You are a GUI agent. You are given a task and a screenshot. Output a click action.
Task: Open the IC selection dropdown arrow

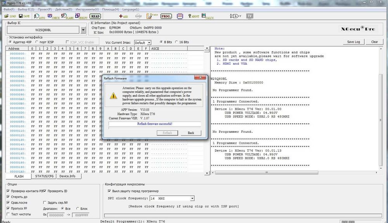tap(83, 30)
